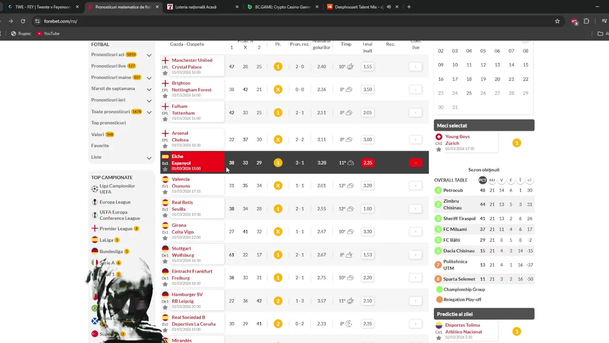This screenshot has width=609, height=343.
Task: Click the weather icon for Elche vs Espanyol
Action: tap(351, 162)
